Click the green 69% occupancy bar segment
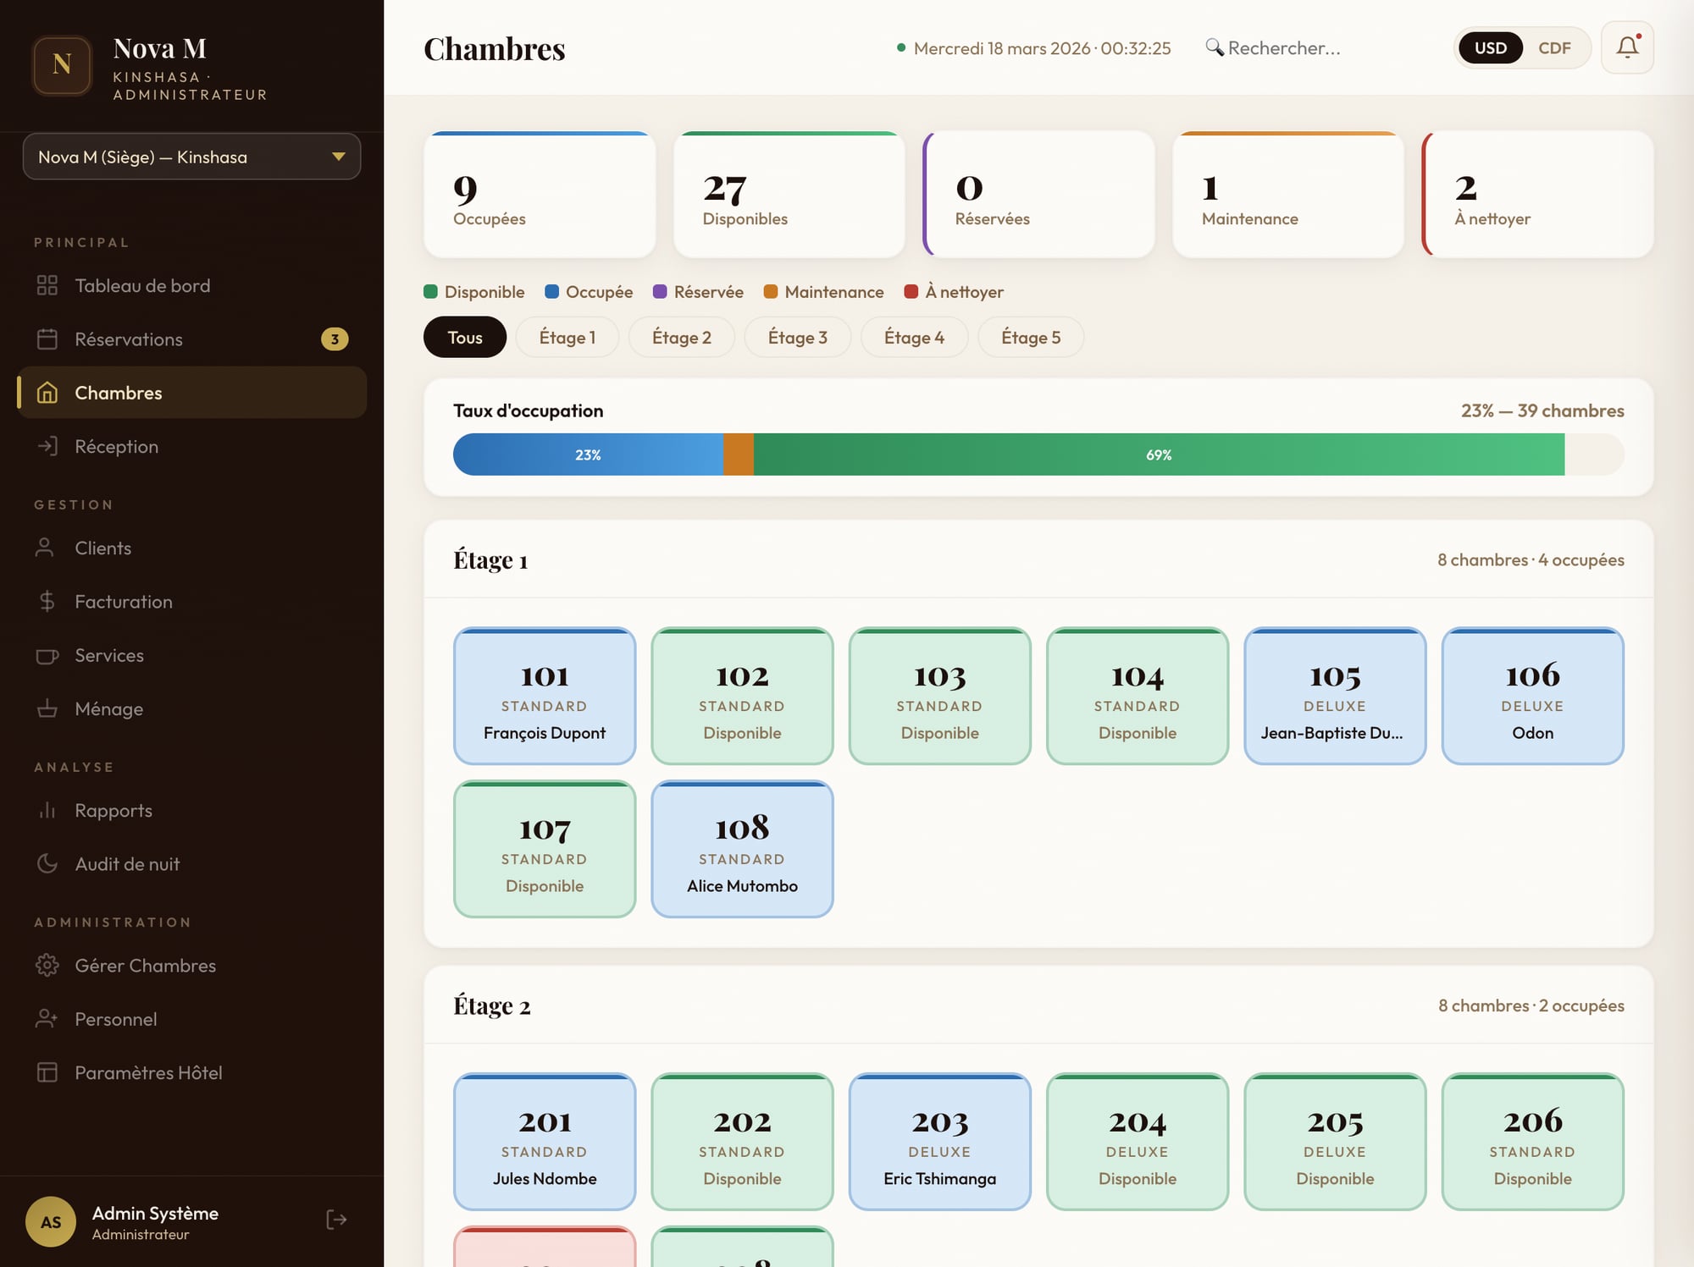1694x1267 pixels. pos(1158,454)
